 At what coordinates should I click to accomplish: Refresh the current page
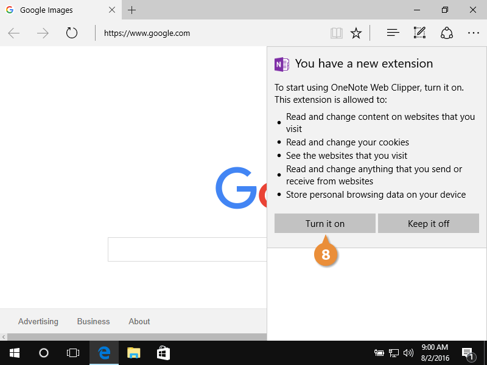[72, 33]
